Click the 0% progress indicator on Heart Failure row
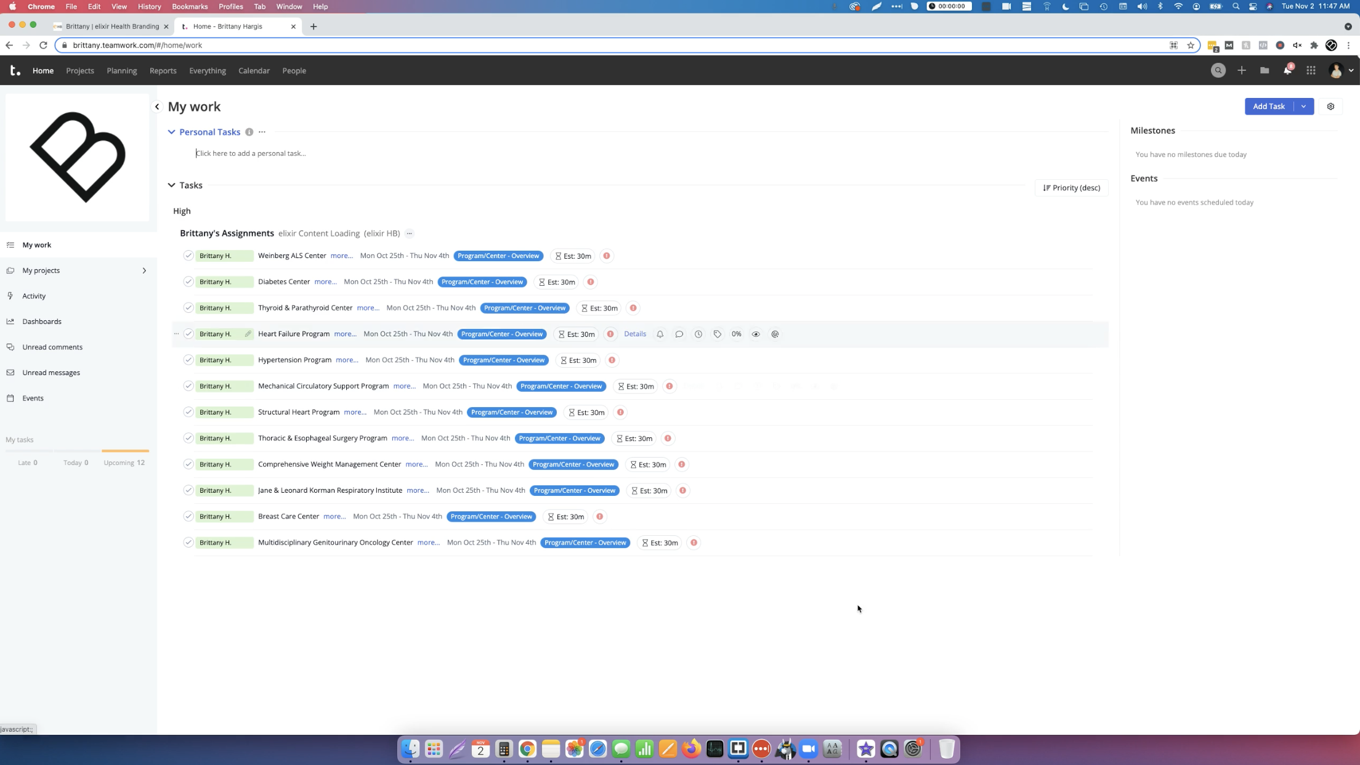 pyautogui.click(x=736, y=334)
